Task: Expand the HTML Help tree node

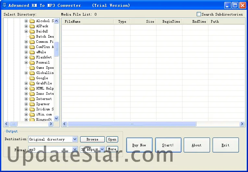Action: click(26, 88)
